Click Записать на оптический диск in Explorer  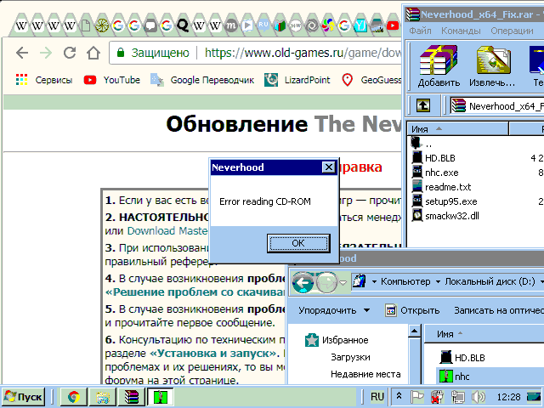pos(498,310)
